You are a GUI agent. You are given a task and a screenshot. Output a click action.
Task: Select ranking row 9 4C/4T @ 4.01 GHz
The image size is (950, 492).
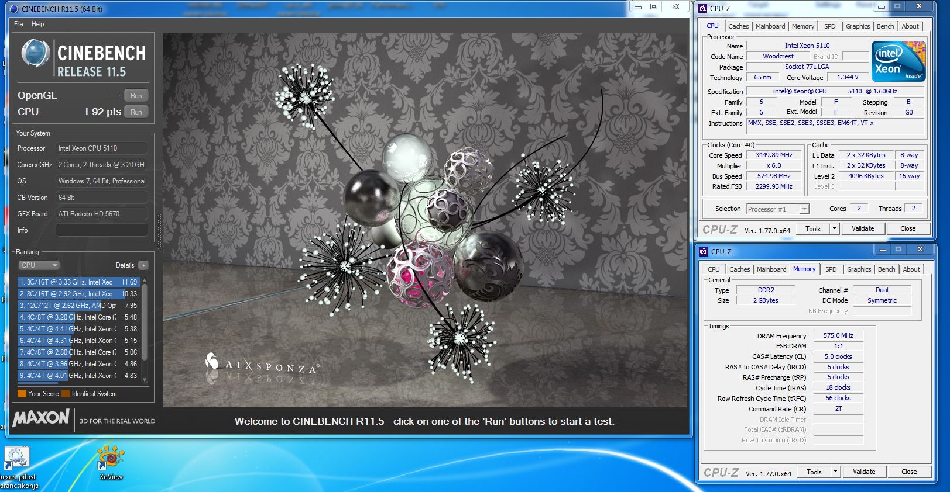(78, 376)
